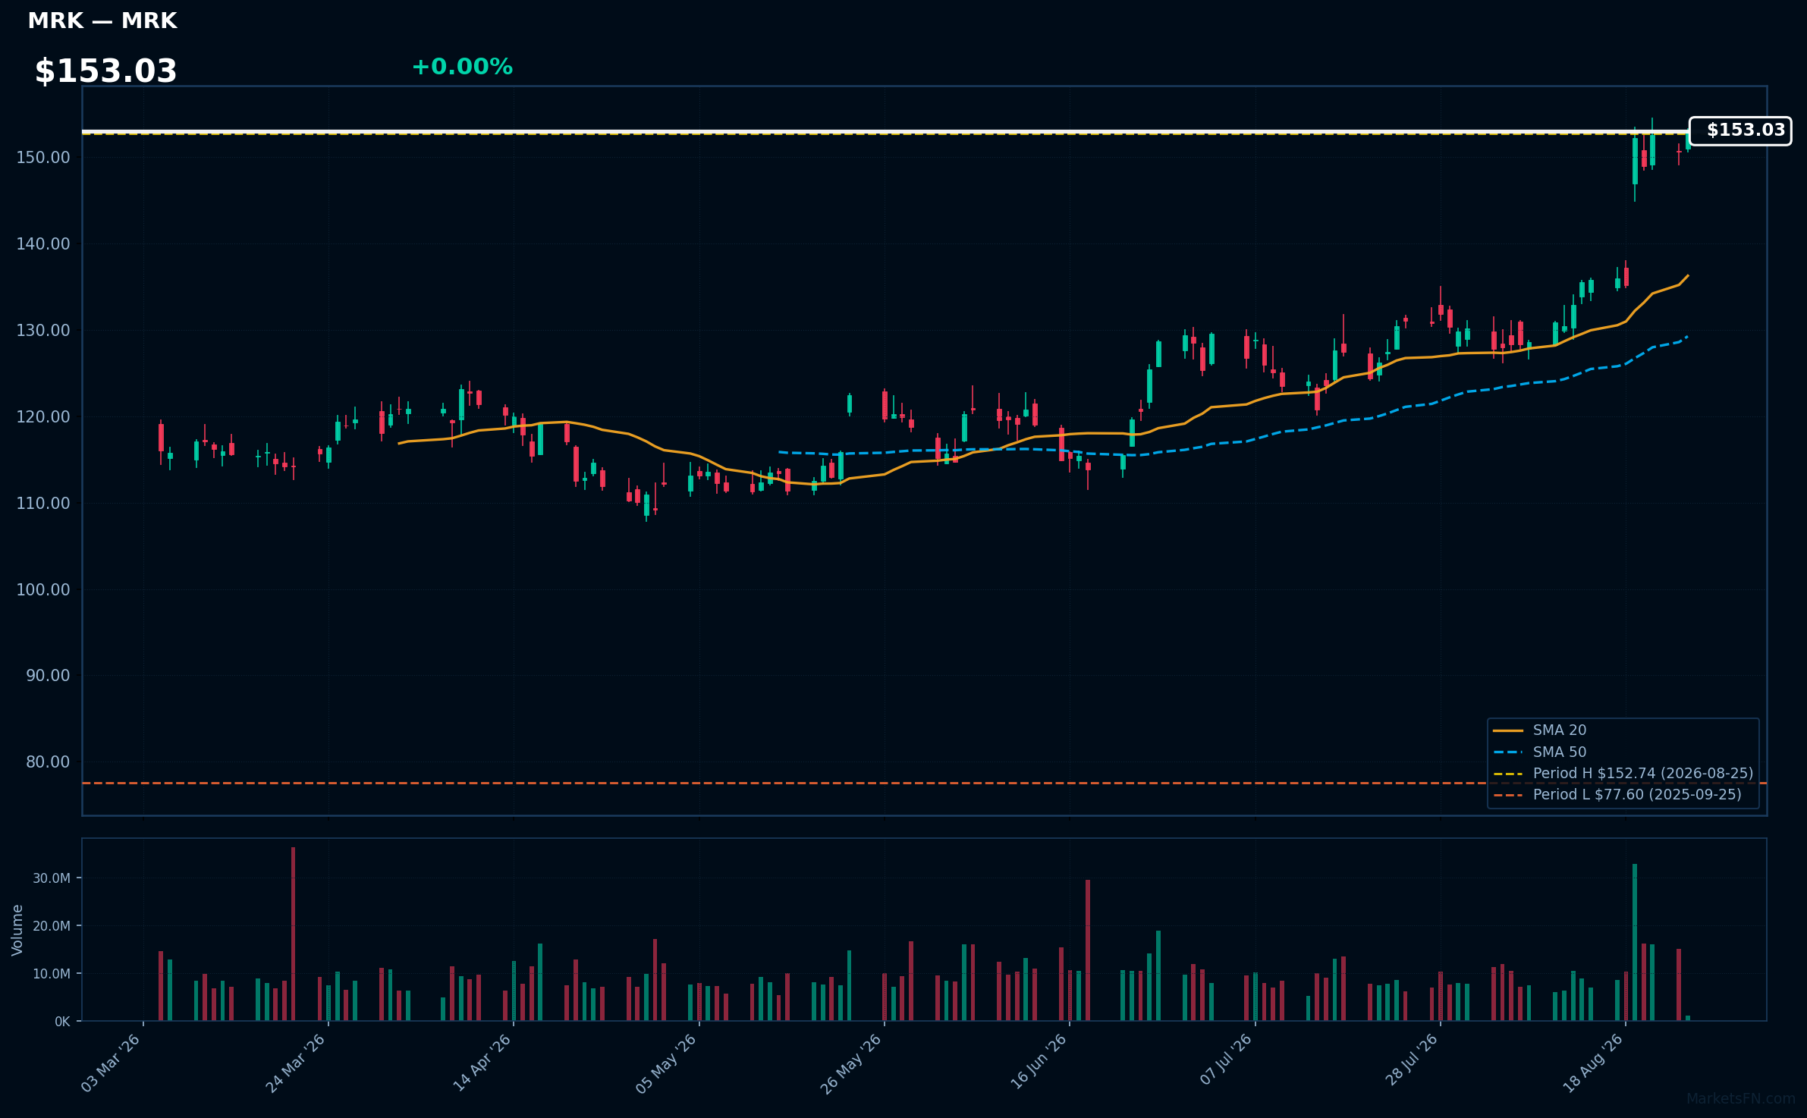Click the 30.0M volume axis label

(x=51, y=878)
